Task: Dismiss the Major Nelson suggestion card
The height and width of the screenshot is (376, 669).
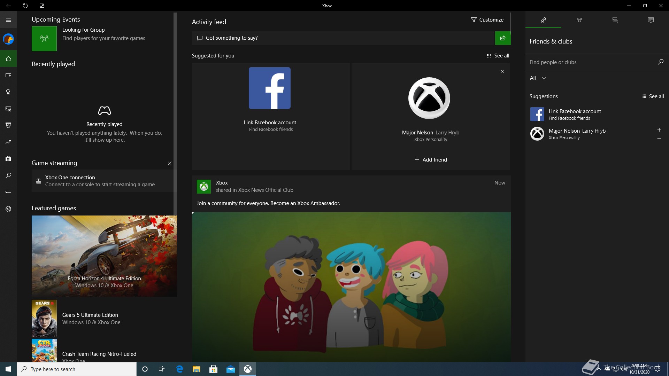Action: click(502, 71)
